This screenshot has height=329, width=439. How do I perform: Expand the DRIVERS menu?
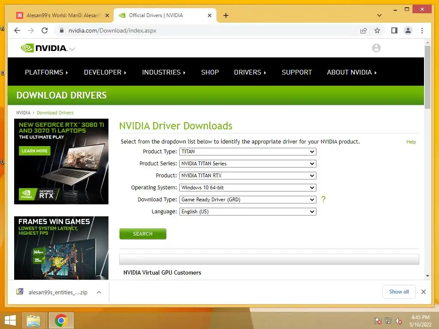[x=250, y=72]
